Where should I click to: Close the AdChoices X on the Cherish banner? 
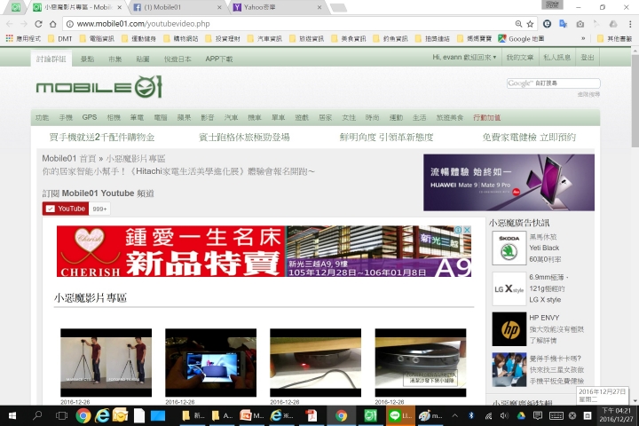(467, 230)
